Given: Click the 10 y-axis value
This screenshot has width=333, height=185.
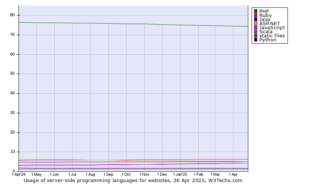Looking at the screenshot, I should 12,151.
